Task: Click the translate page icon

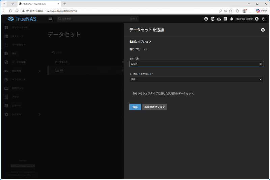Action: pyautogui.click(x=225, y=11)
